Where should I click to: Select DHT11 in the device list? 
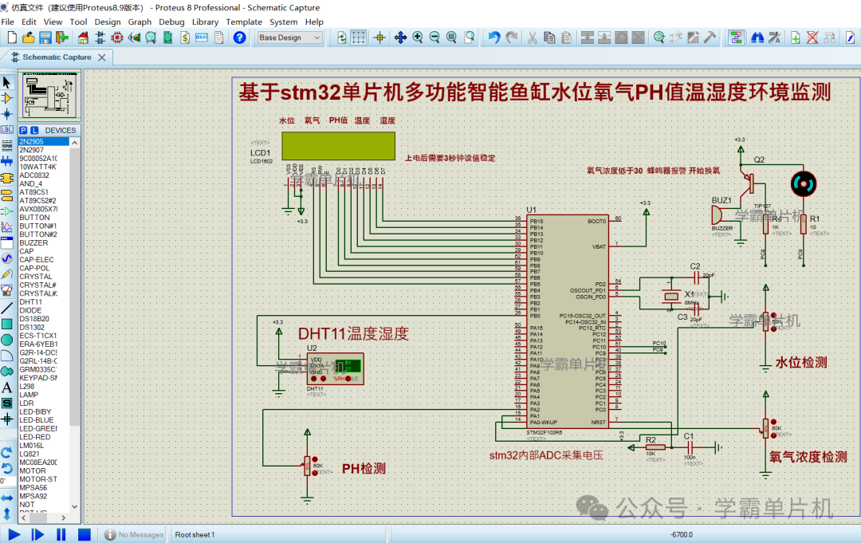pyautogui.click(x=31, y=302)
